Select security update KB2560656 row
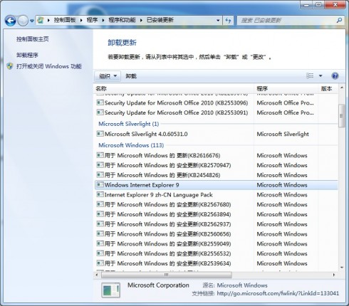 point(216,234)
